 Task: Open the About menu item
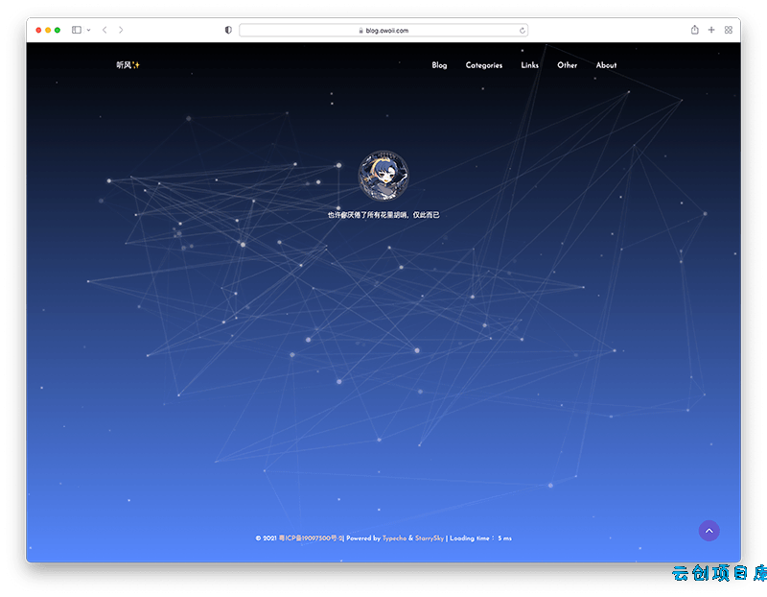pos(606,65)
